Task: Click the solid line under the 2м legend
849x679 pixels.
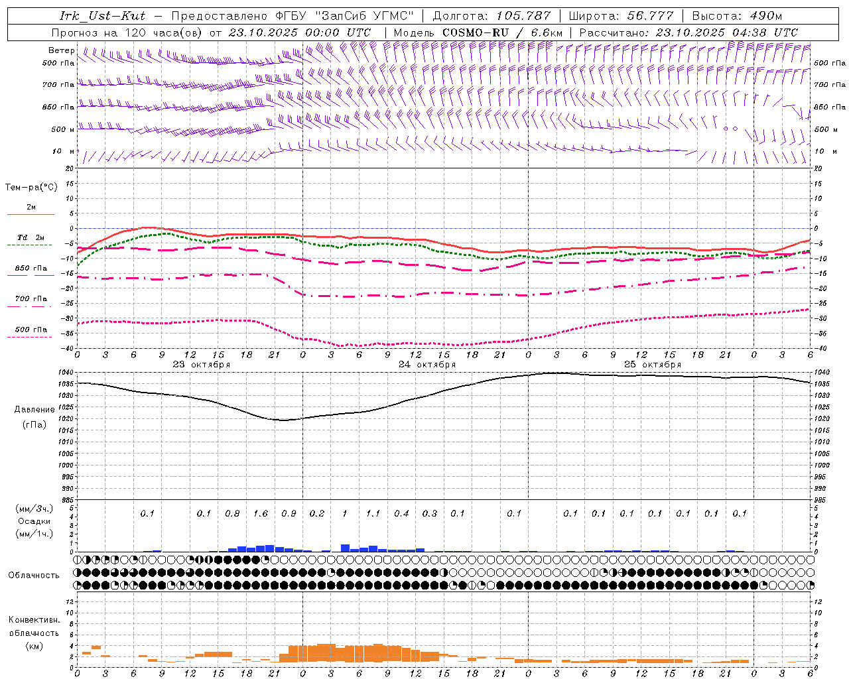Action: (31, 214)
